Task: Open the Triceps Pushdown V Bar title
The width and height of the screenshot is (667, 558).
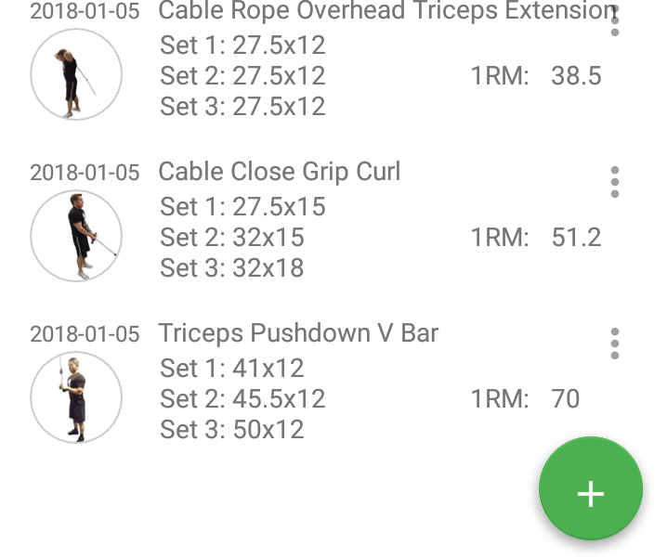Action: pos(297,333)
